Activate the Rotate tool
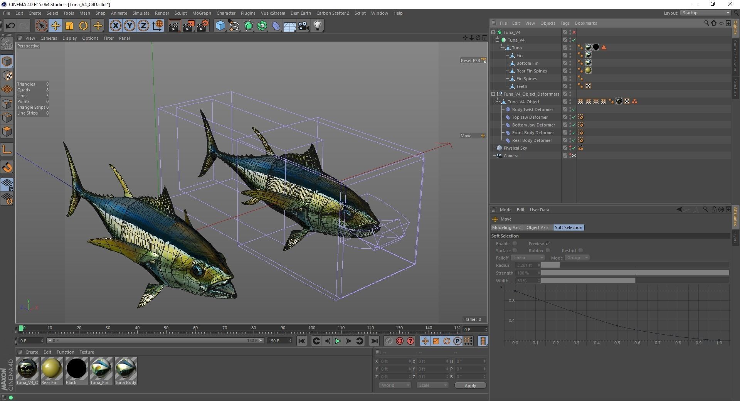 coord(83,26)
